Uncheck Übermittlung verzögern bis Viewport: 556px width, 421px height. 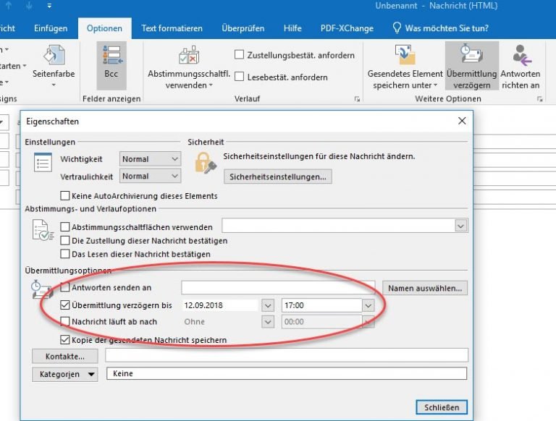click(x=65, y=305)
